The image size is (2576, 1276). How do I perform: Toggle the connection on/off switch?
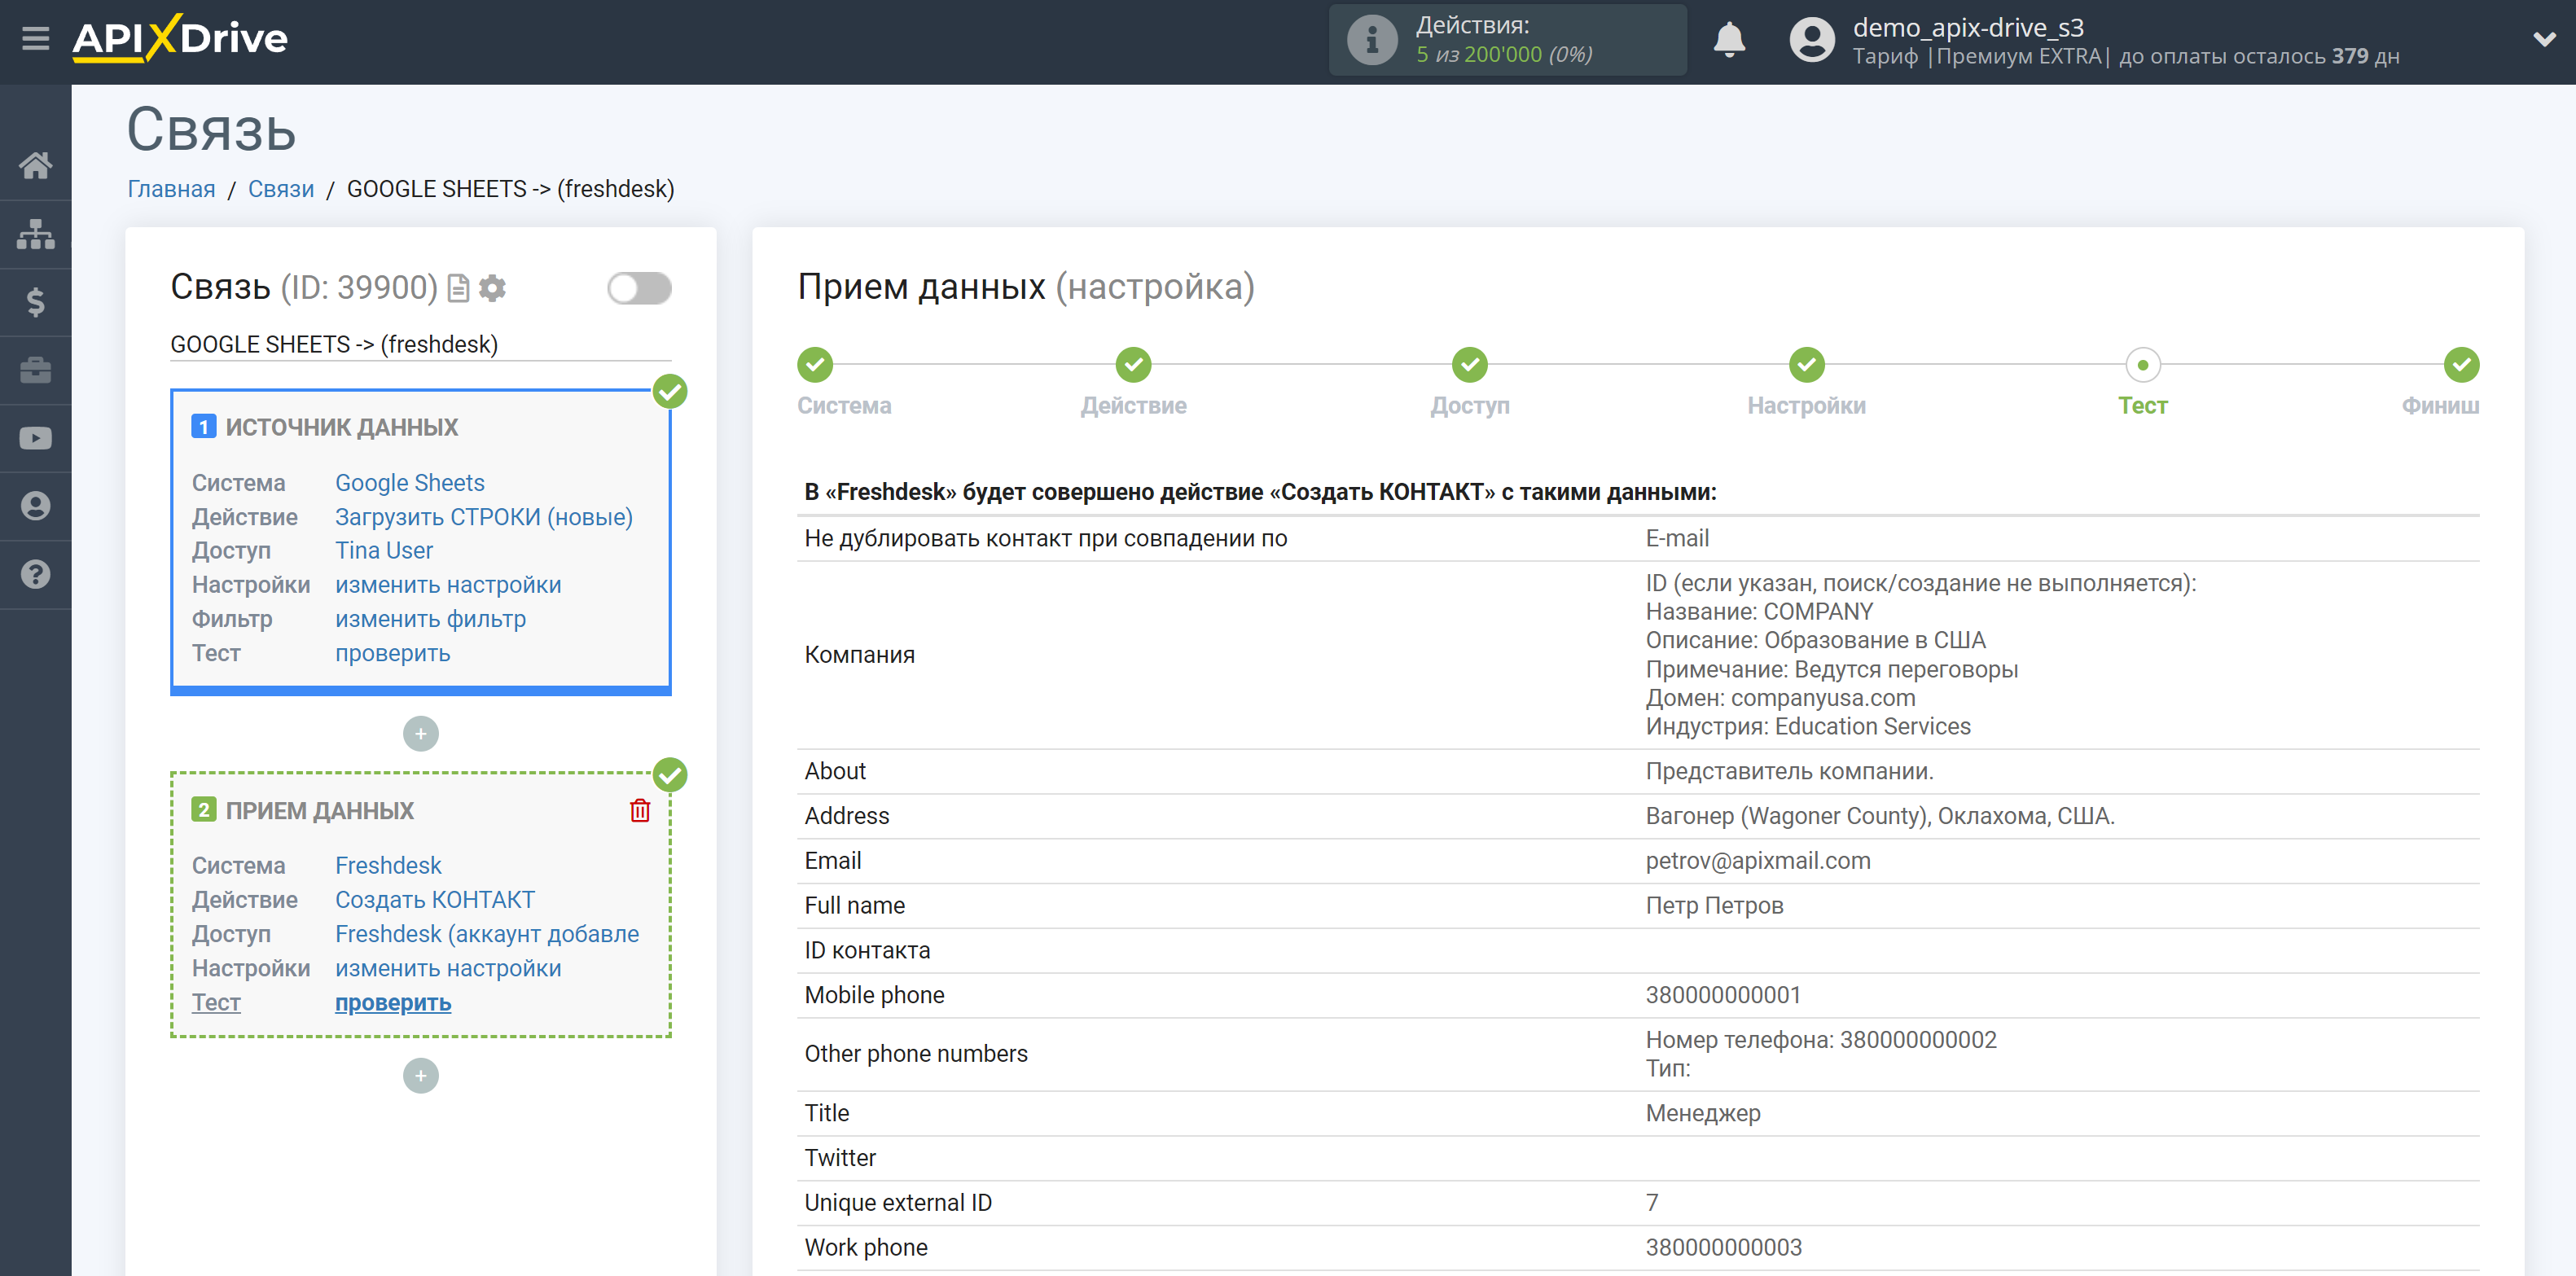coord(639,288)
